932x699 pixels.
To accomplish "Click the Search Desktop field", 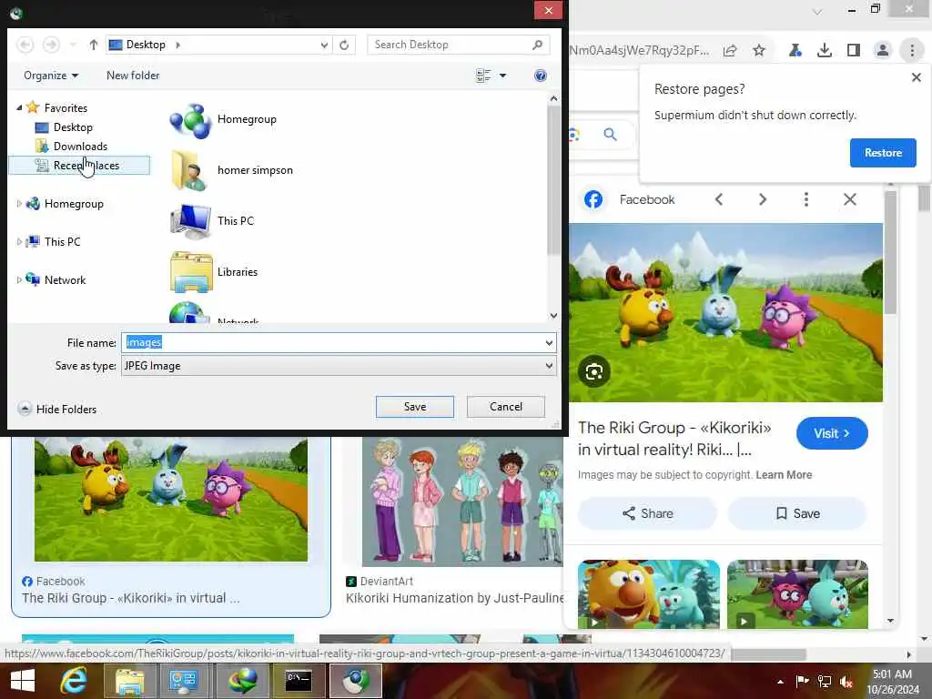I will 458,45.
